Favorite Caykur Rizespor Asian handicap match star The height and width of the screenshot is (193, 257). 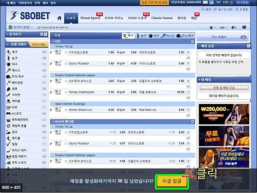click(x=66, y=143)
